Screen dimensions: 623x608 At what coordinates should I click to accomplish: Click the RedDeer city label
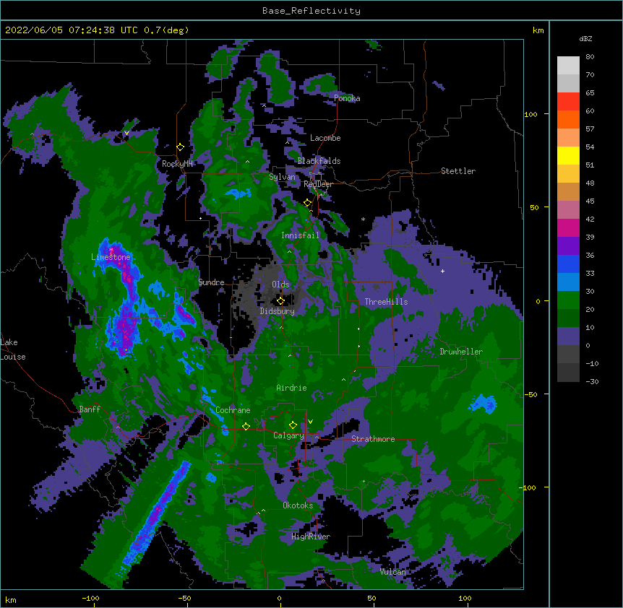pyautogui.click(x=318, y=184)
